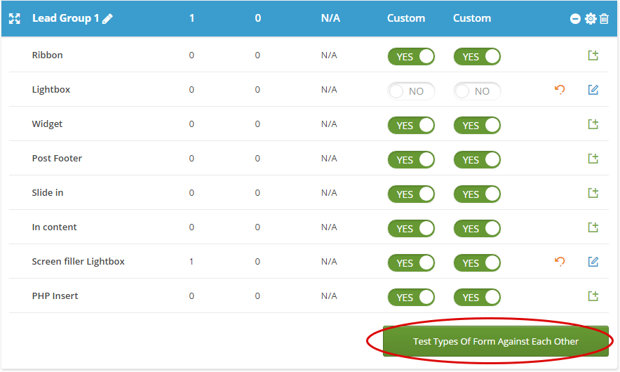The height and width of the screenshot is (372, 620).
Task: Toggle first YES switch in Widget row
Action: [x=411, y=126]
